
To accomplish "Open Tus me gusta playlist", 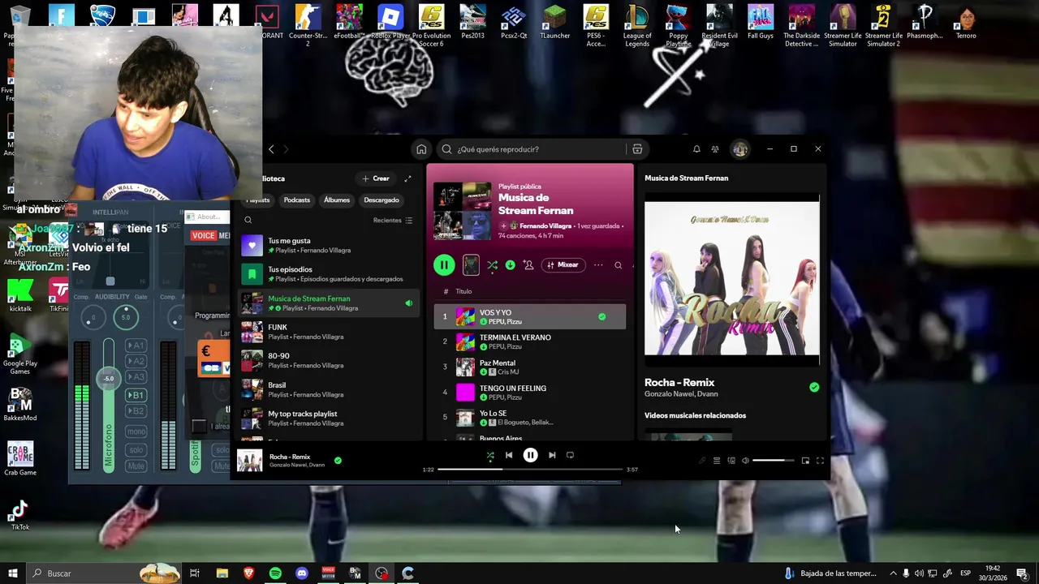I will (x=329, y=246).
